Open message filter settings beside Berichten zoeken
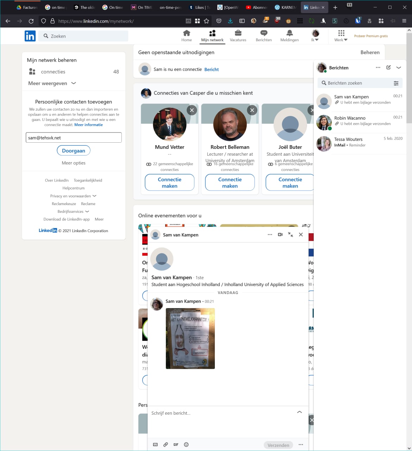 click(x=396, y=83)
